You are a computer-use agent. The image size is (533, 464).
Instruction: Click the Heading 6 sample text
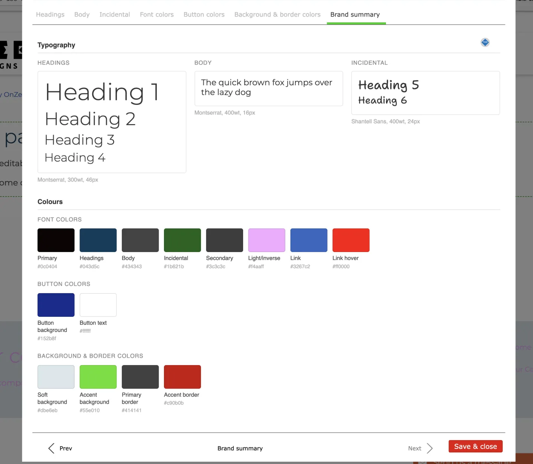(382, 100)
